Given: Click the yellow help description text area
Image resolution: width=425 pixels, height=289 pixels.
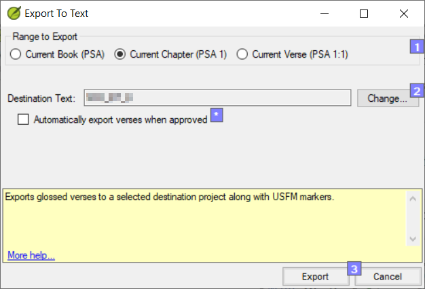Looking at the screenshot, I should pos(204,224).
